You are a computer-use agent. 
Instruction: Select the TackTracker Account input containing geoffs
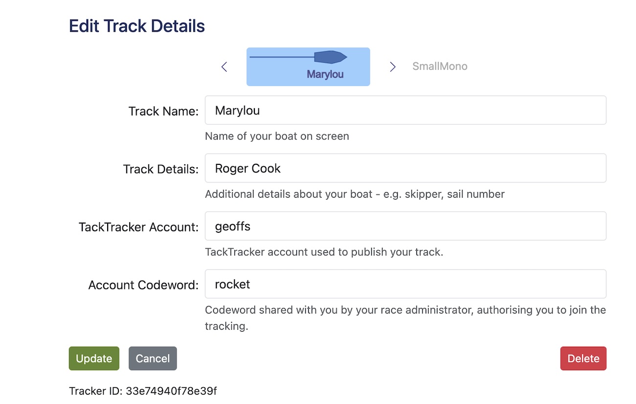405,226
